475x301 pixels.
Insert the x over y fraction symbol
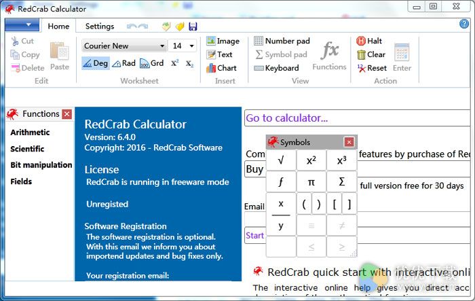pos(281,214)
